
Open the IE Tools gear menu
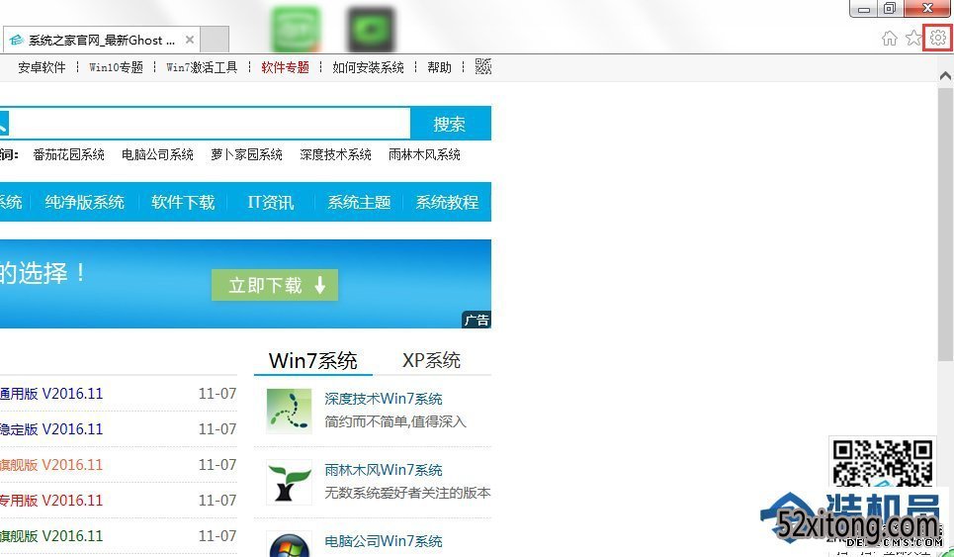937,38
